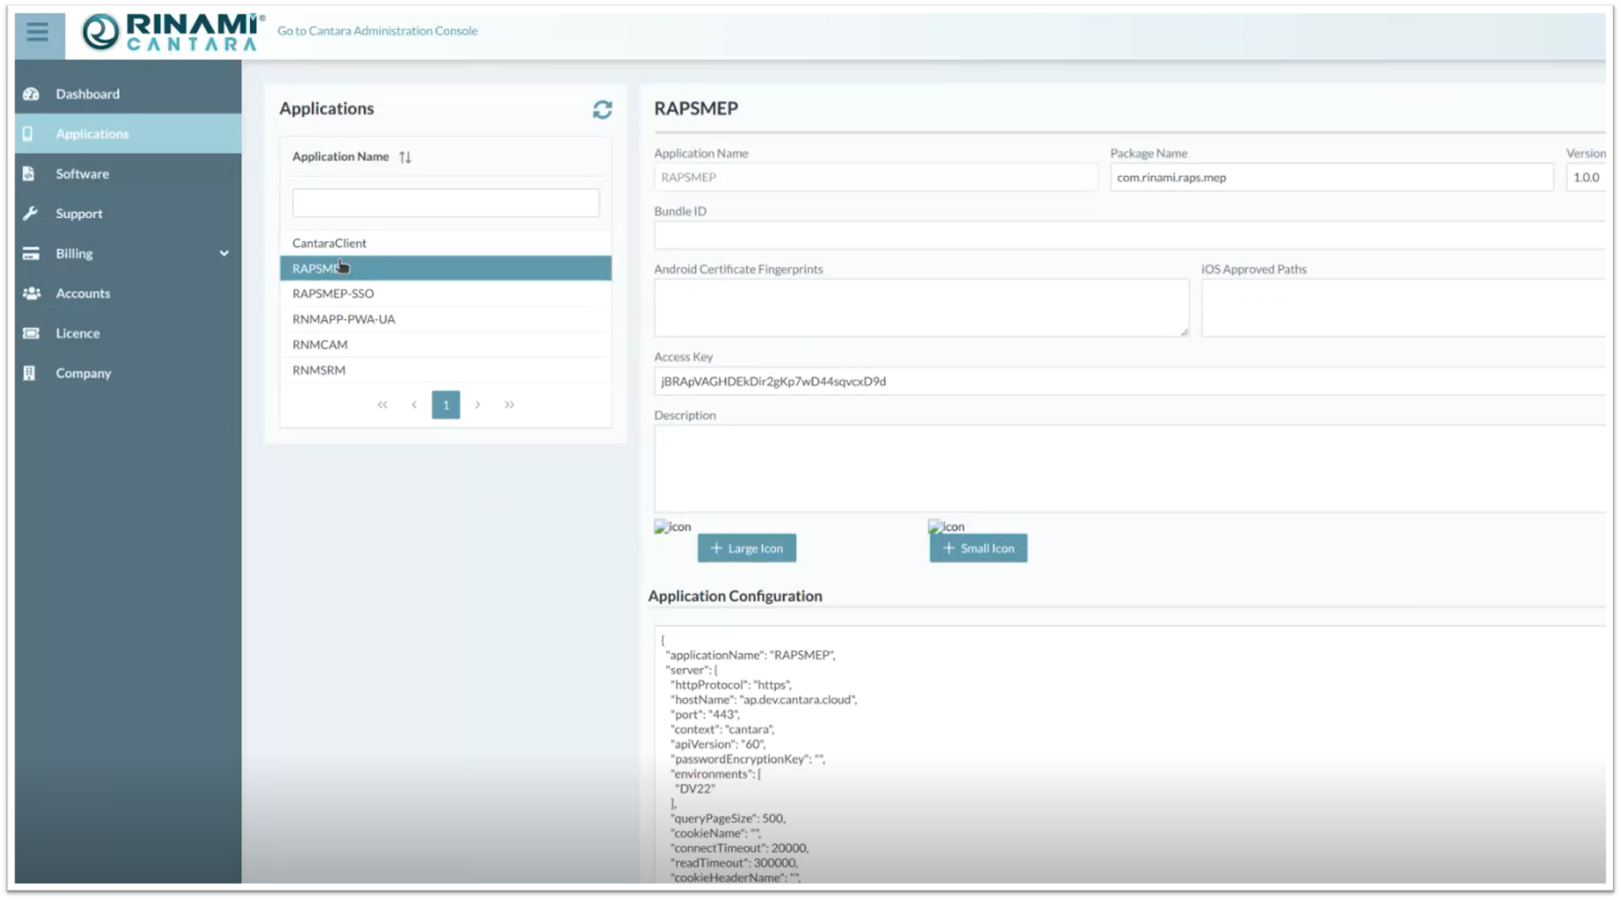Open the Dashboard menu item
This screenshot has width=1621, height=900.
tap(128, 94)
